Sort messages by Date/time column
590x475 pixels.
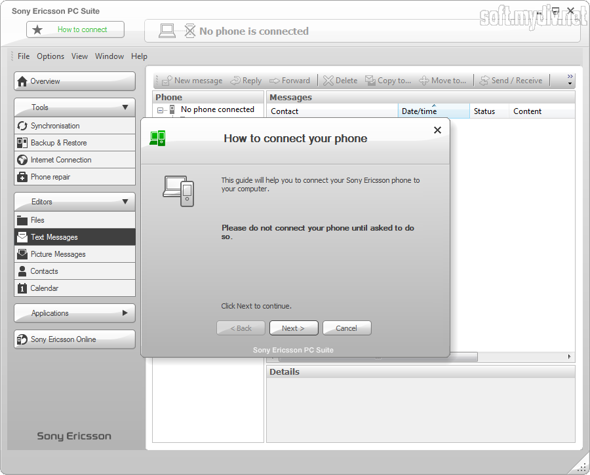[433, 111]
